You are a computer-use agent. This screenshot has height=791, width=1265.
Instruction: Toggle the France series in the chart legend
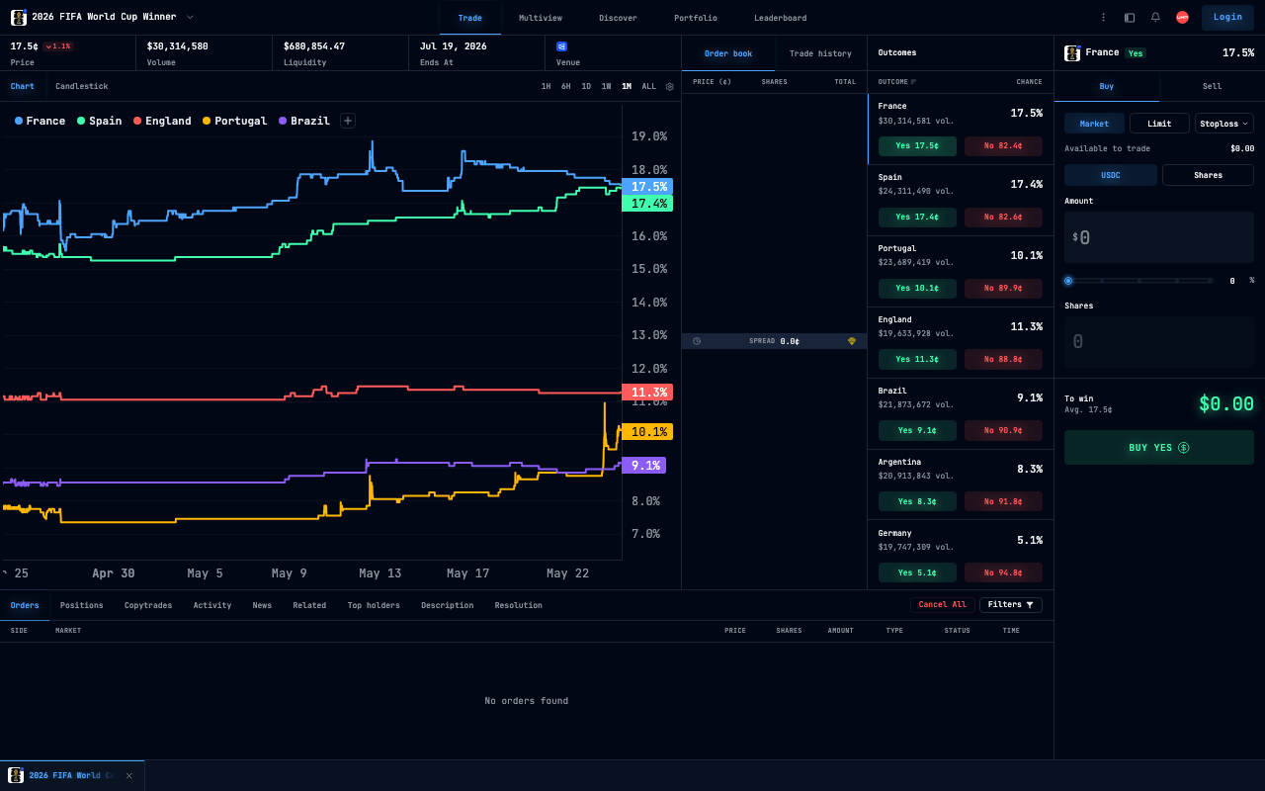tap(40, 121)
